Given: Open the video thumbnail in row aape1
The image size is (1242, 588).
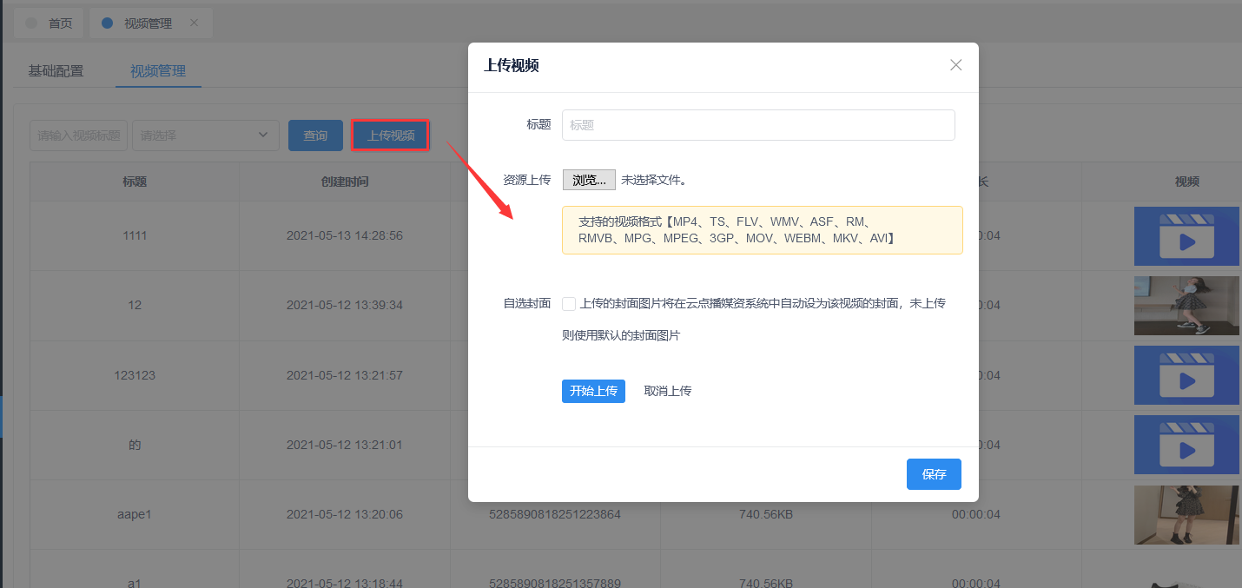Looking at the screenshot, I should (1186, 514).
